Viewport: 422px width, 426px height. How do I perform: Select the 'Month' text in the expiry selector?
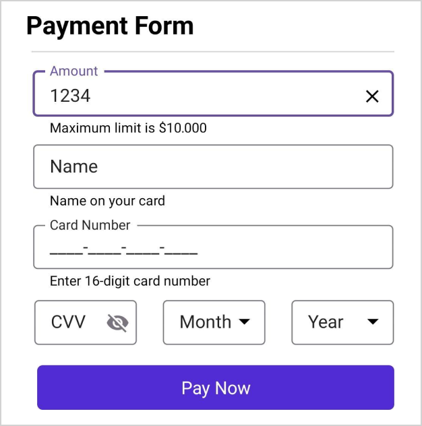[x=205, y=322]
